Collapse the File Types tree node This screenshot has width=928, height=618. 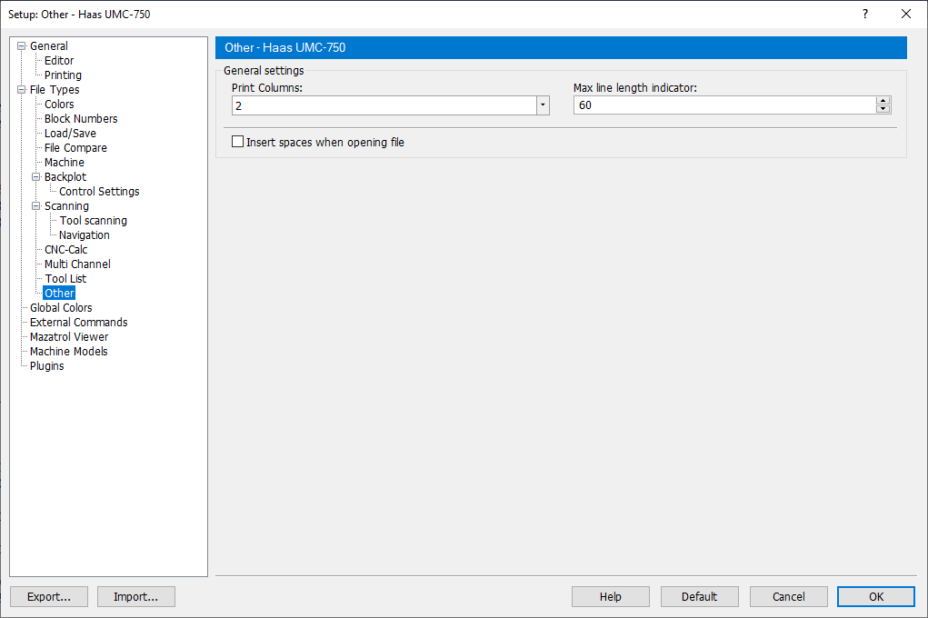pyautogui.click(x=21, y=90)
